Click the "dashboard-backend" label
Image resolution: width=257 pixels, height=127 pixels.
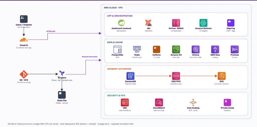point(121,28)
